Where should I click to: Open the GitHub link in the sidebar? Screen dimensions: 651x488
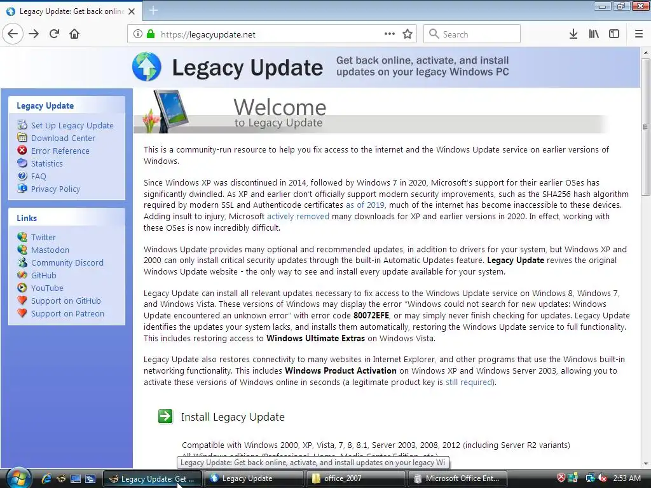coord(44,276)
